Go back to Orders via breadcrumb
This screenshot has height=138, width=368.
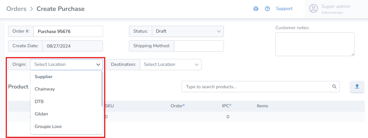[16, 9]
